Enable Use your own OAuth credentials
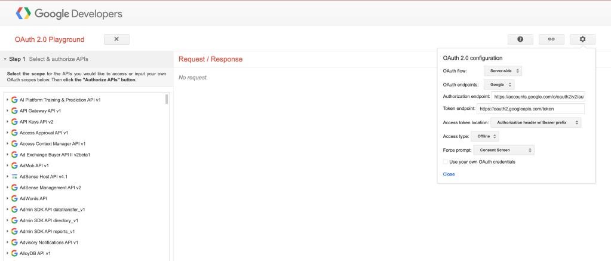This screenshot has width=611, height=261. [x=446, y=162]
